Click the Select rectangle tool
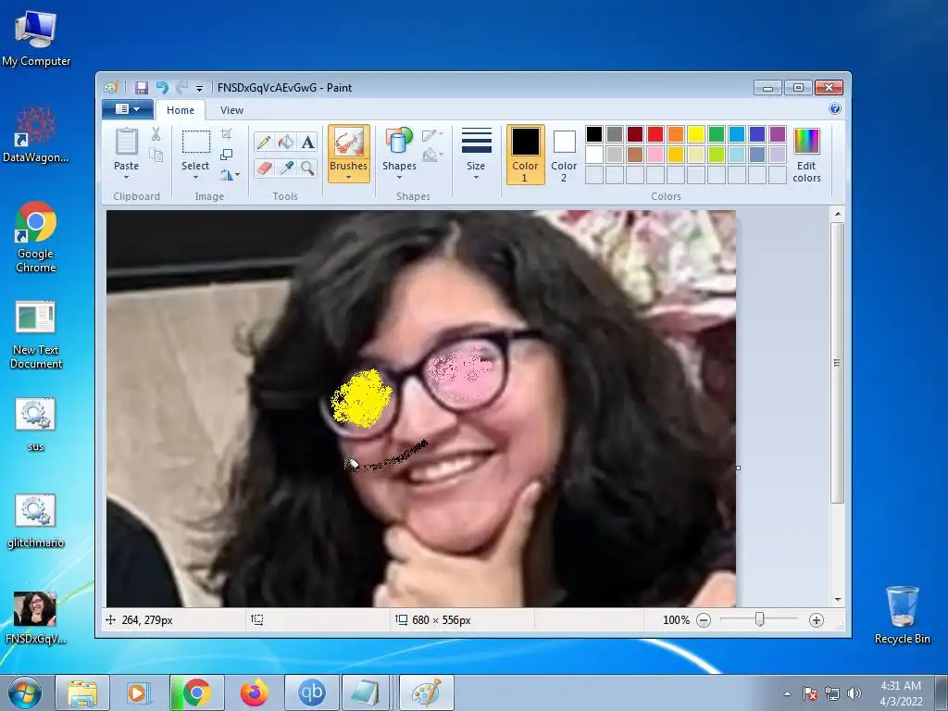Image resolution: width=948 pixels, height=711 pixels. (196, 143)
